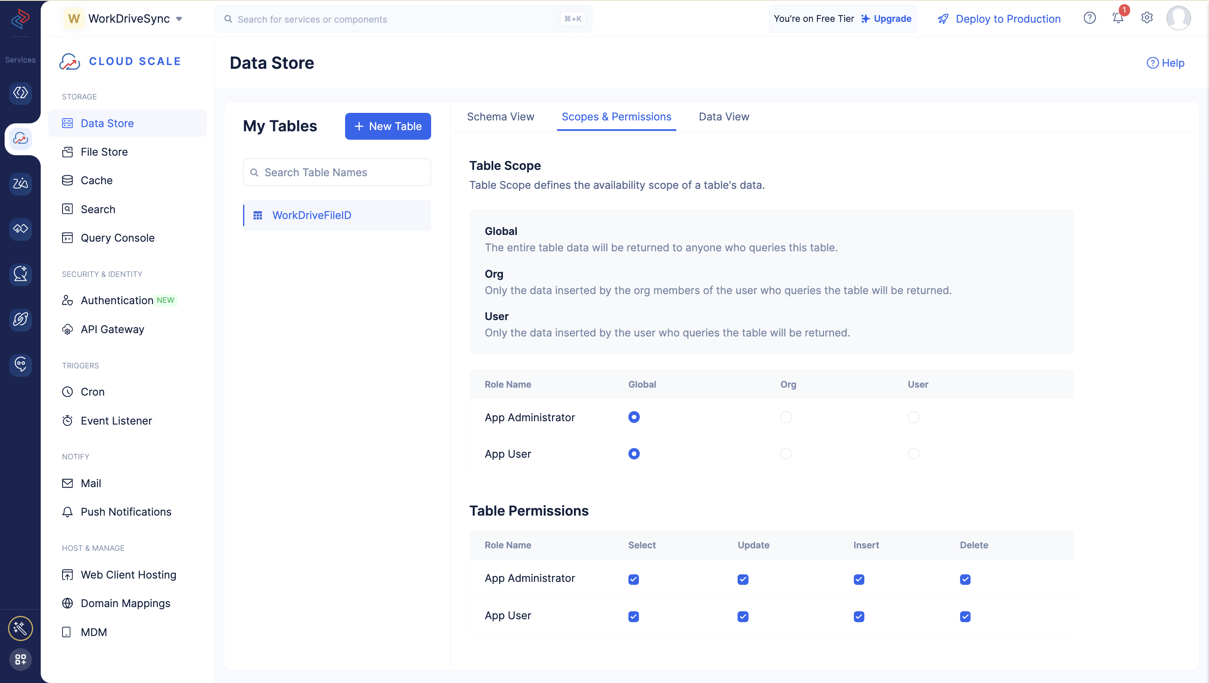The height and width of the screenshot is (683, 1209).
Task: Open the spiral link service icon in the rail
Action: pos(20,319)
